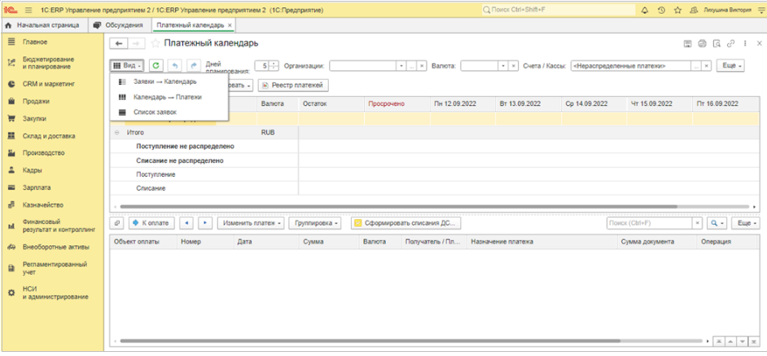Viewport: 767px width, 356px height.
Task: Click the discussions users icon in title bar
Action: point(693,10)
